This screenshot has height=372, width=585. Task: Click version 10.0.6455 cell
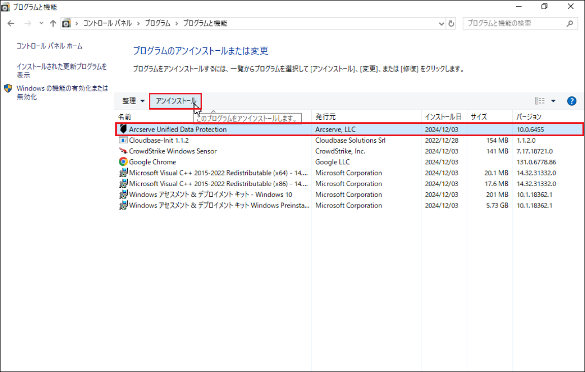pyautogui.click(x=530, y=130)
